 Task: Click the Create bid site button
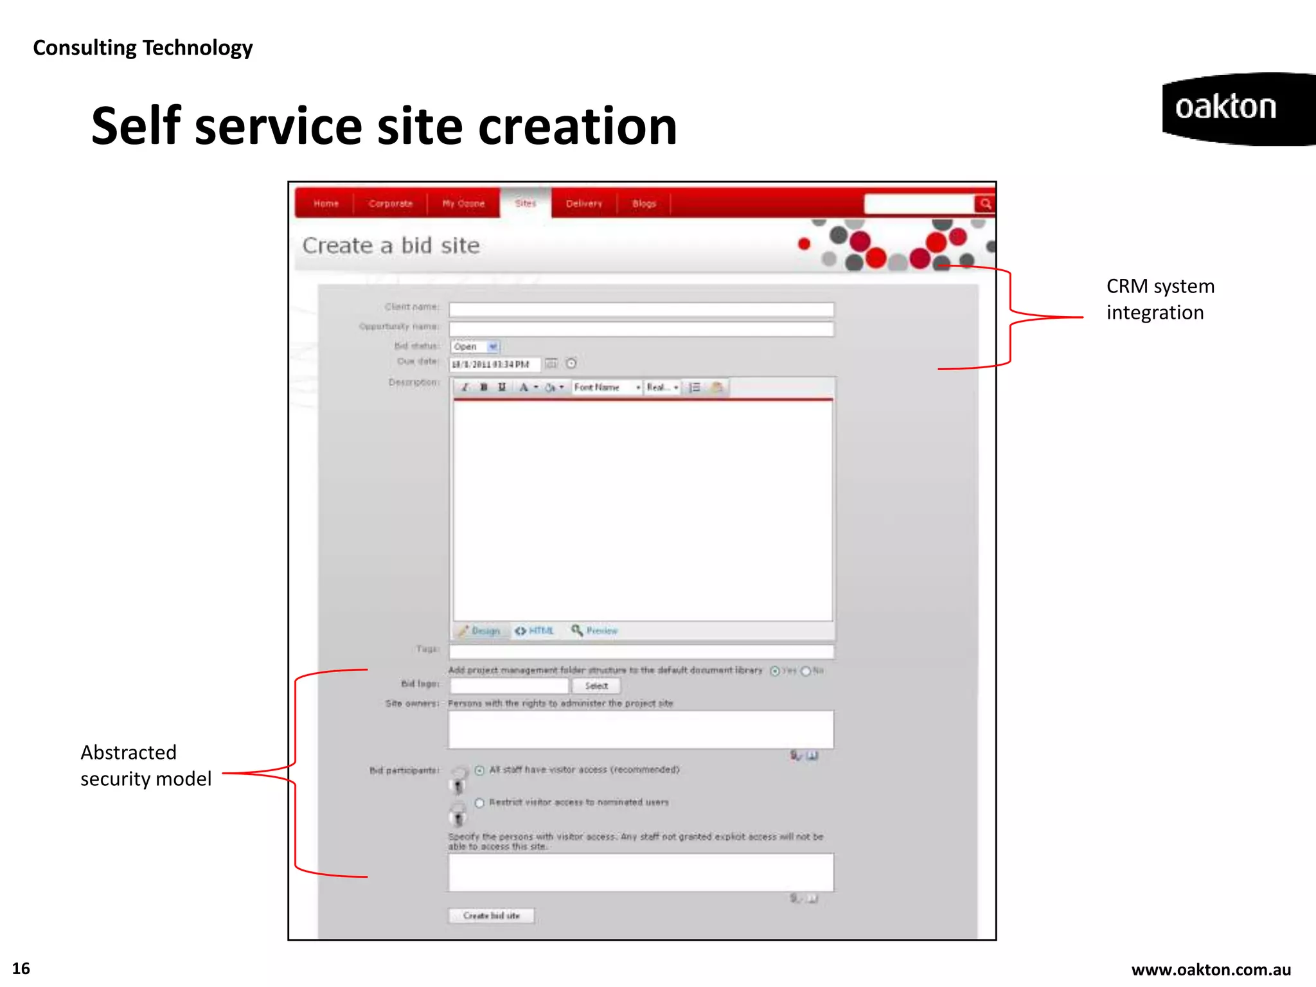[492, 916]
